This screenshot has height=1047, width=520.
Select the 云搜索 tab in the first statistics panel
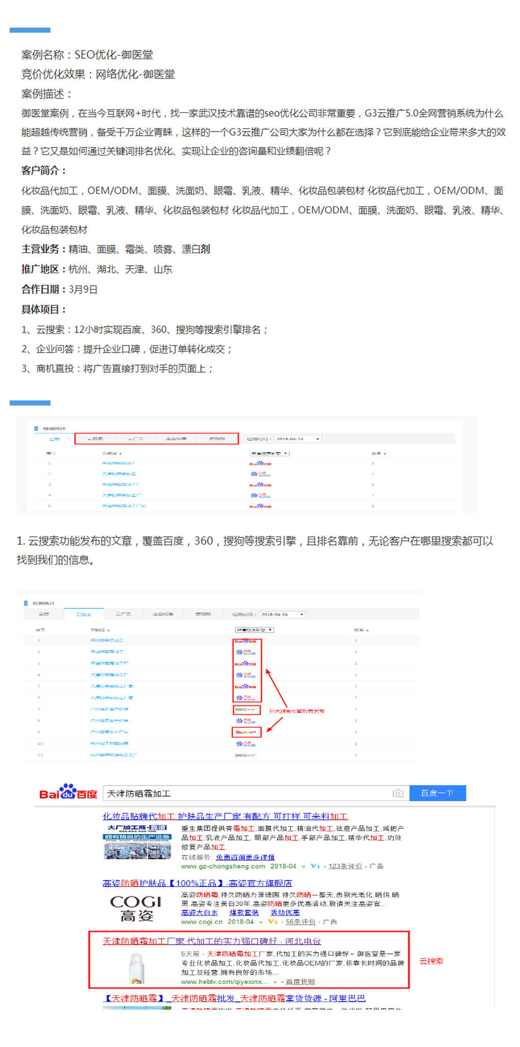(x=95, y=439)
